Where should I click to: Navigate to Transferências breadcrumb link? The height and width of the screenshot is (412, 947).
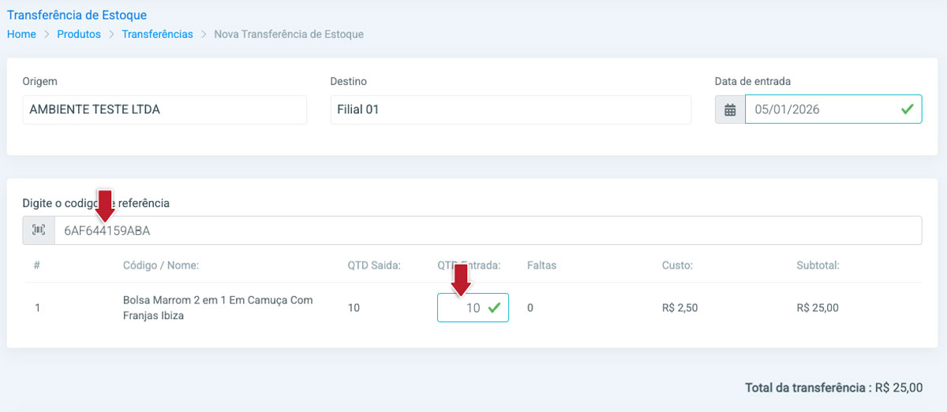tap(157, 35)
